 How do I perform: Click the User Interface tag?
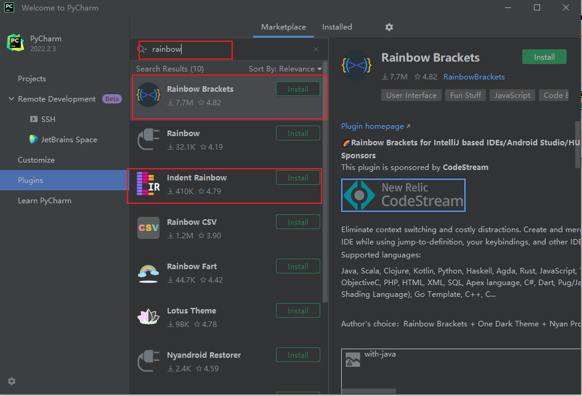pyautogui.click(x=411, y=95)
